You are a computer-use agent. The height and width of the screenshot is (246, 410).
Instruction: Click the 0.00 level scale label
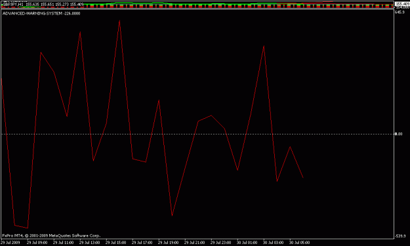pos(398,134)
